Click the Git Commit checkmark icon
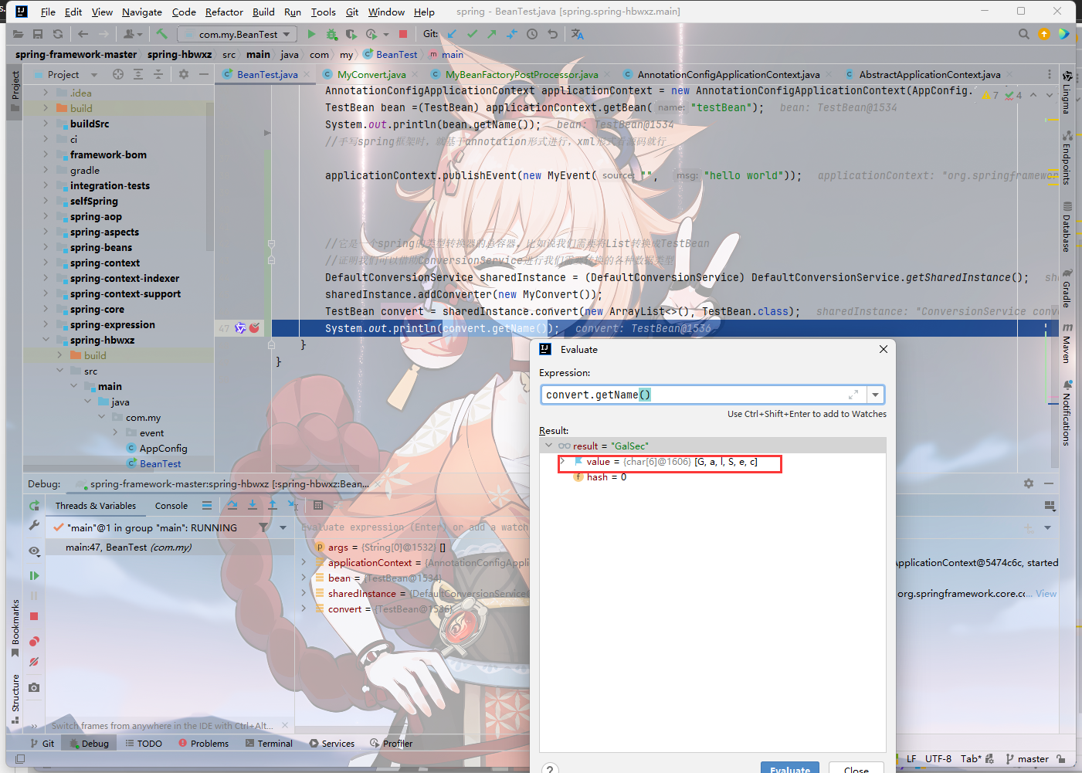1082x773 pixels. (x=472, y=34)
